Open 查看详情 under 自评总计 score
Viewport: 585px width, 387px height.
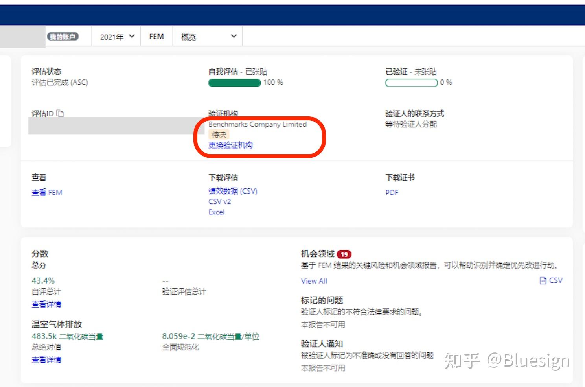coord(46,304)
